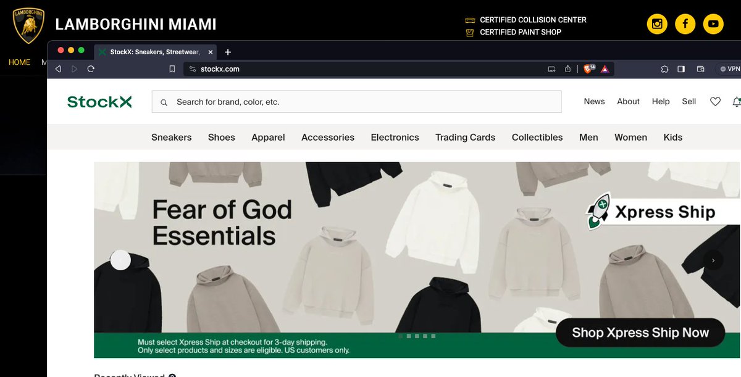741x377 pixels.
Task: Open Facebook icon on Lamborghini Miami page
Action: click(x=685, y=24)
